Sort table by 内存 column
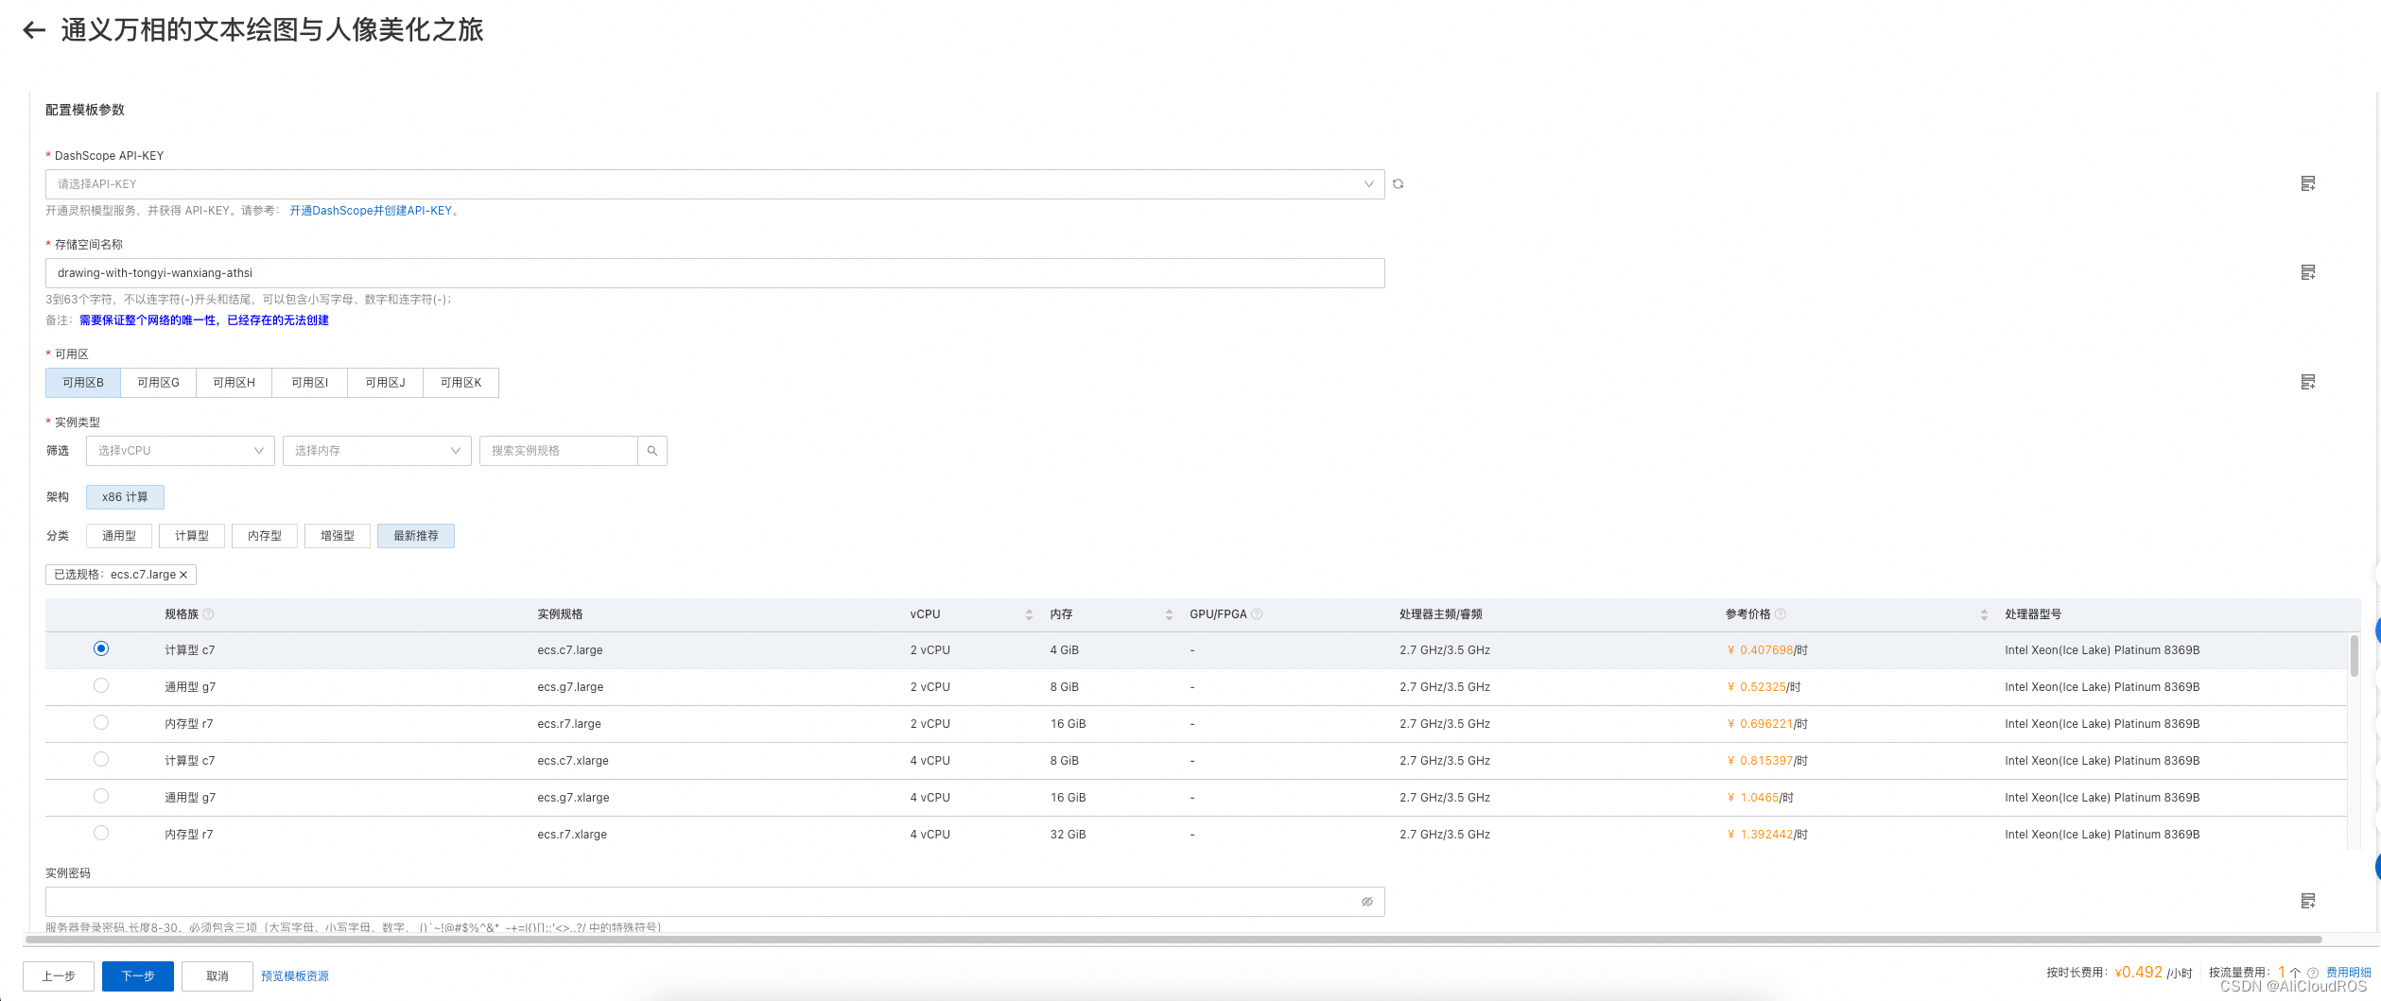The height and width of the screenshot is (1001, 2381). click(1169, 614)
